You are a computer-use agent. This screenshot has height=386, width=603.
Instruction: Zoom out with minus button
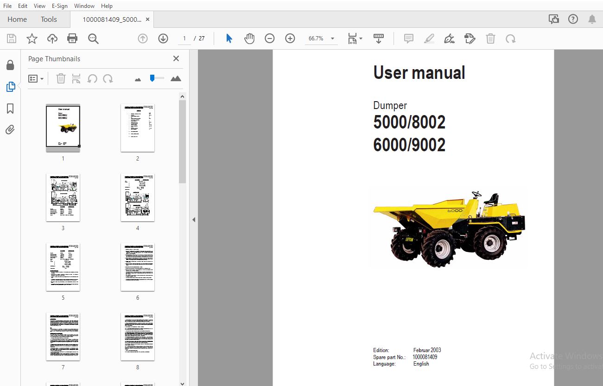[270, 39]
